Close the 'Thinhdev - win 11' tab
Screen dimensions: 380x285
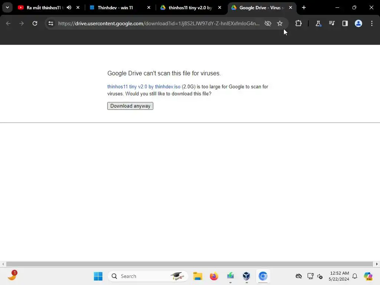(149, 7)
